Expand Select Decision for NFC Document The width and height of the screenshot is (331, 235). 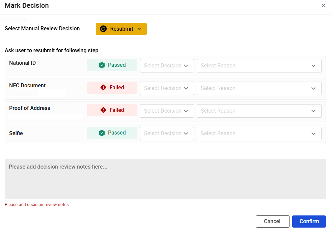coord(167,88)
